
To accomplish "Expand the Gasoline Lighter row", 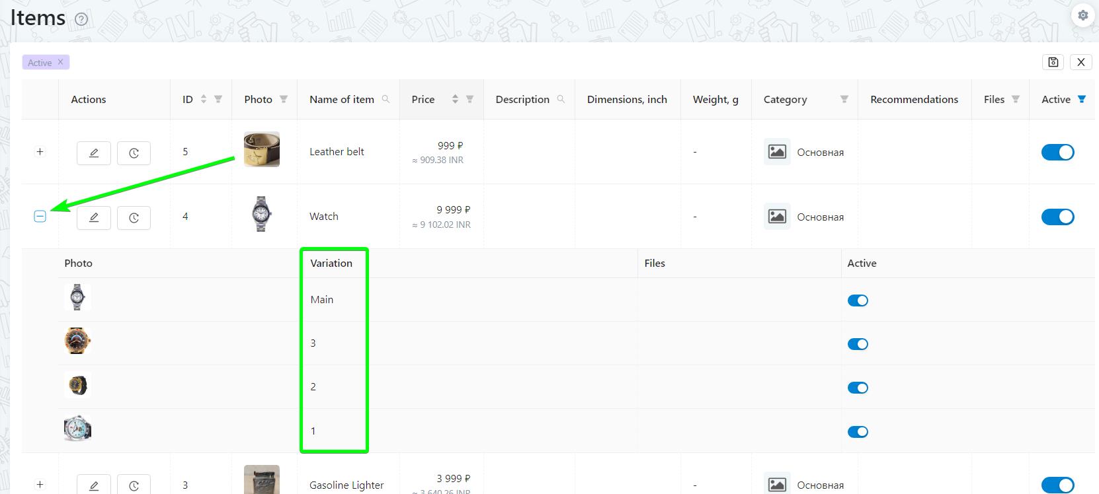I will coord(40,484).
